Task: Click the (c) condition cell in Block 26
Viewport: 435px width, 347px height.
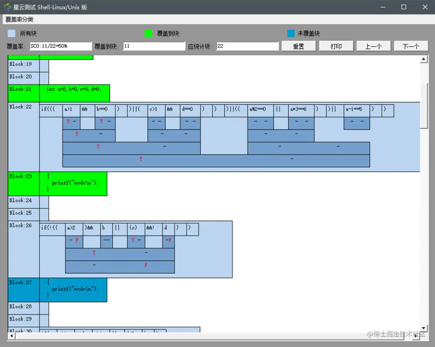Action: pyautogui.click(x=136, y=229)
